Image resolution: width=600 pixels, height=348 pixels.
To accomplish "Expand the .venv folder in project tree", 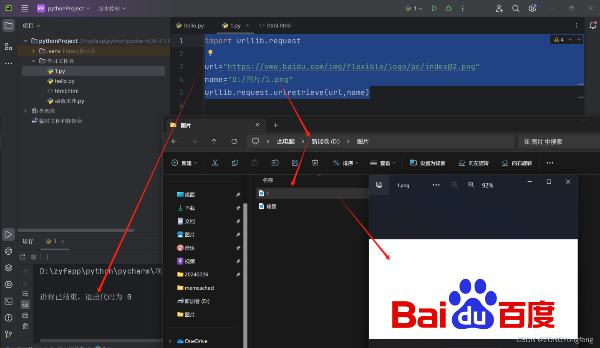I will (34, 51).
